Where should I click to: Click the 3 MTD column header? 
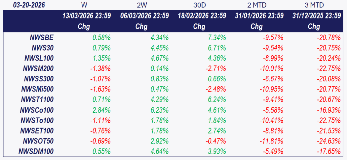[x=314, y=5]
